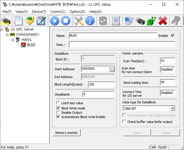The height and width of the screenshot is (150, 184).
Task: Add a data block with green cubes icon
Action: click(x=152, y=21)
